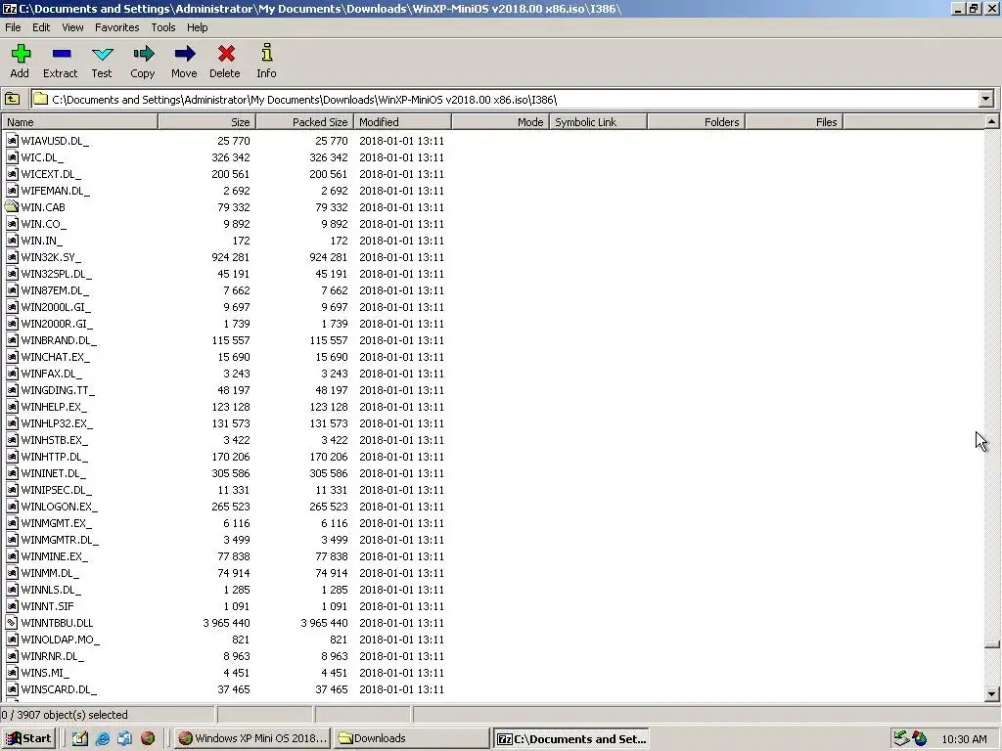The image size is (1002, 751).
Task: Open Internet Explorer from quick launch
Action: [102, 738]
